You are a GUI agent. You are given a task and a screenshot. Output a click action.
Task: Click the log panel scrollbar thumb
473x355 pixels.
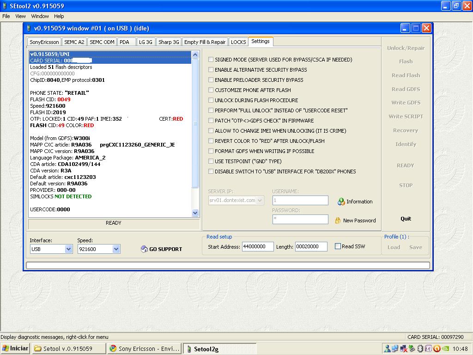coord(195,123)
